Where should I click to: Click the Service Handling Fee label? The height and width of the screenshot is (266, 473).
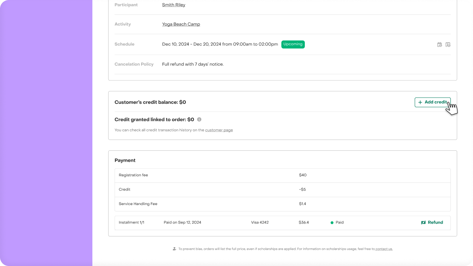click(x=138, y=204)
